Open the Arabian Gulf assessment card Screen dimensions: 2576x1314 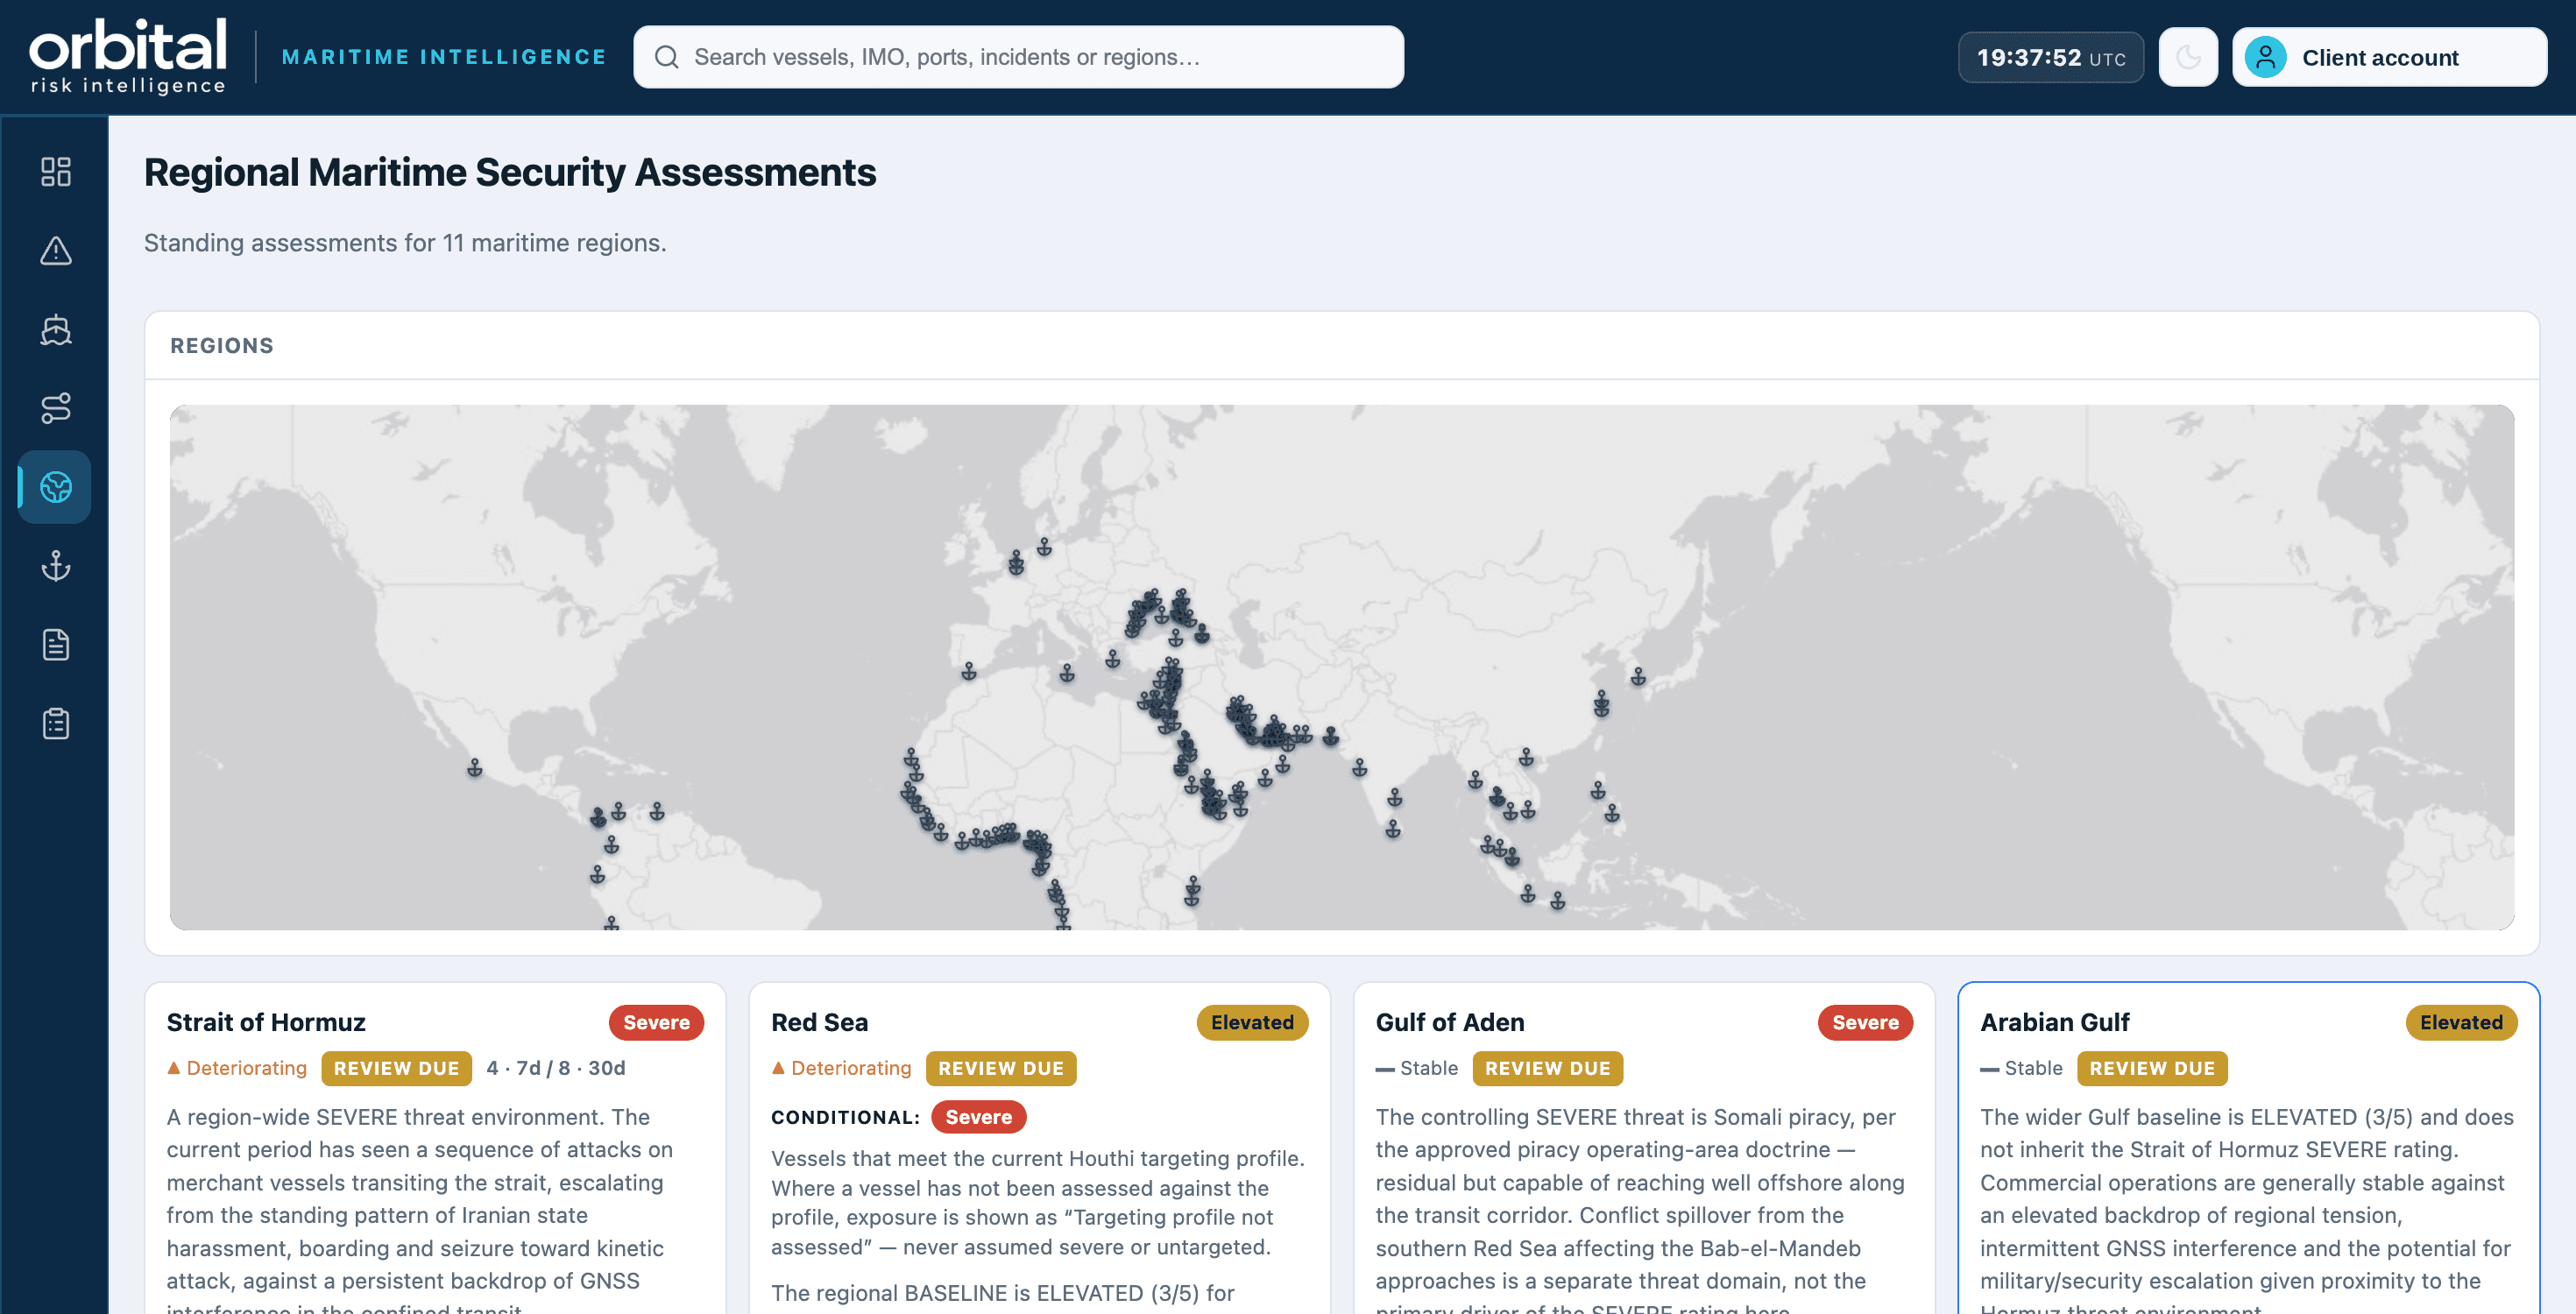(x=2248, y=1148)
